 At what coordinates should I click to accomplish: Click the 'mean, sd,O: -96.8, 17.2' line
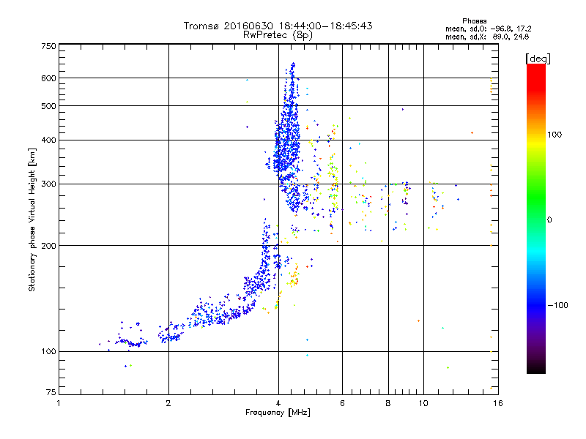tap(488, 29)
